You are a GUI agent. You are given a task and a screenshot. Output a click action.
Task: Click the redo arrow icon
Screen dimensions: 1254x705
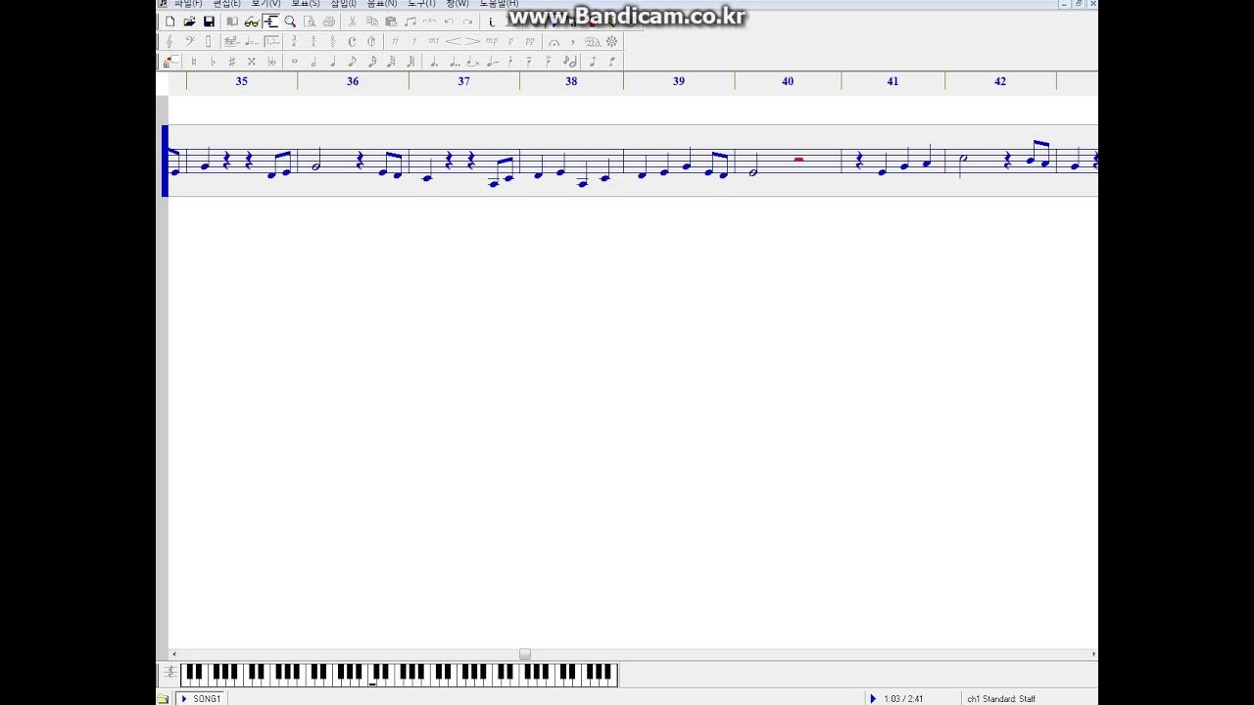(468, 22)
